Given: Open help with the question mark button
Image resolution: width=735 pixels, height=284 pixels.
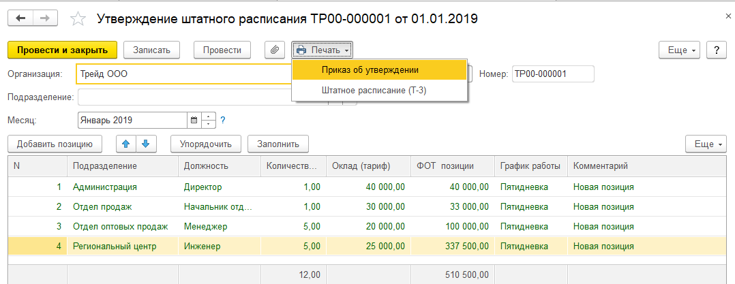Looking at the screenshot, I should (715, 50).
